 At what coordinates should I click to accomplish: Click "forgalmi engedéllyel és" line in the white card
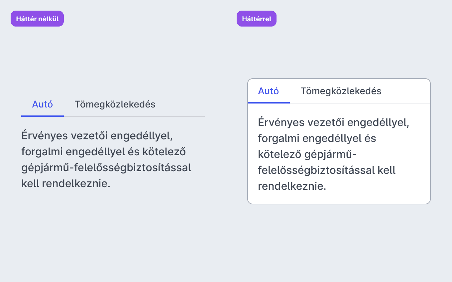coord(317,138)
